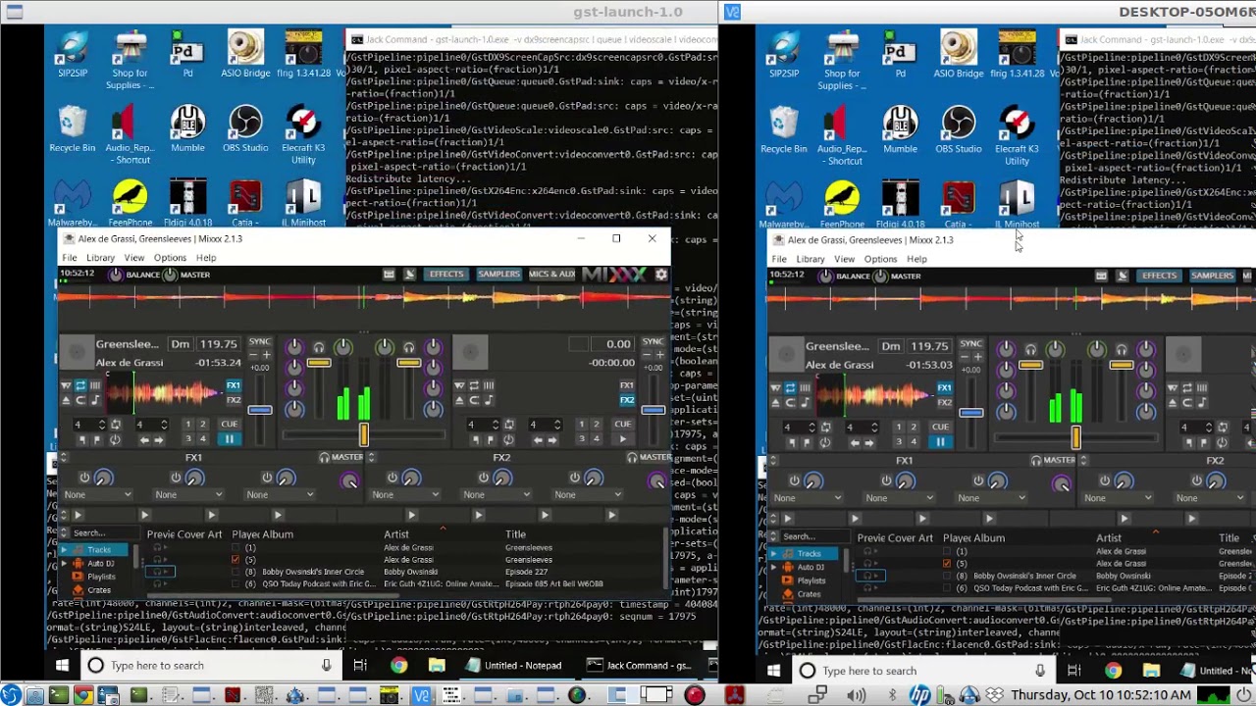Toggle FX1 on deck 1 in DESKTOP Mixxx
Screen dimensions: 1256x706
[944, 388]
